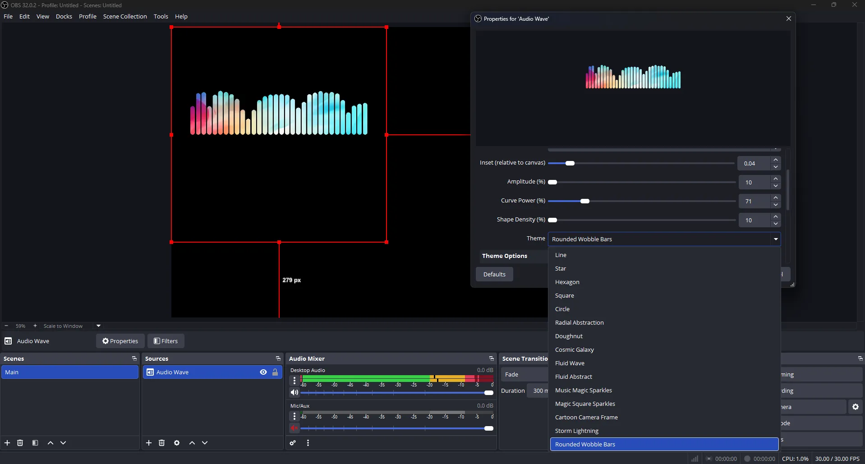This screenshot has width=865, height=464.
Task: Add a new scene with the plus icon
Action: 7,443
